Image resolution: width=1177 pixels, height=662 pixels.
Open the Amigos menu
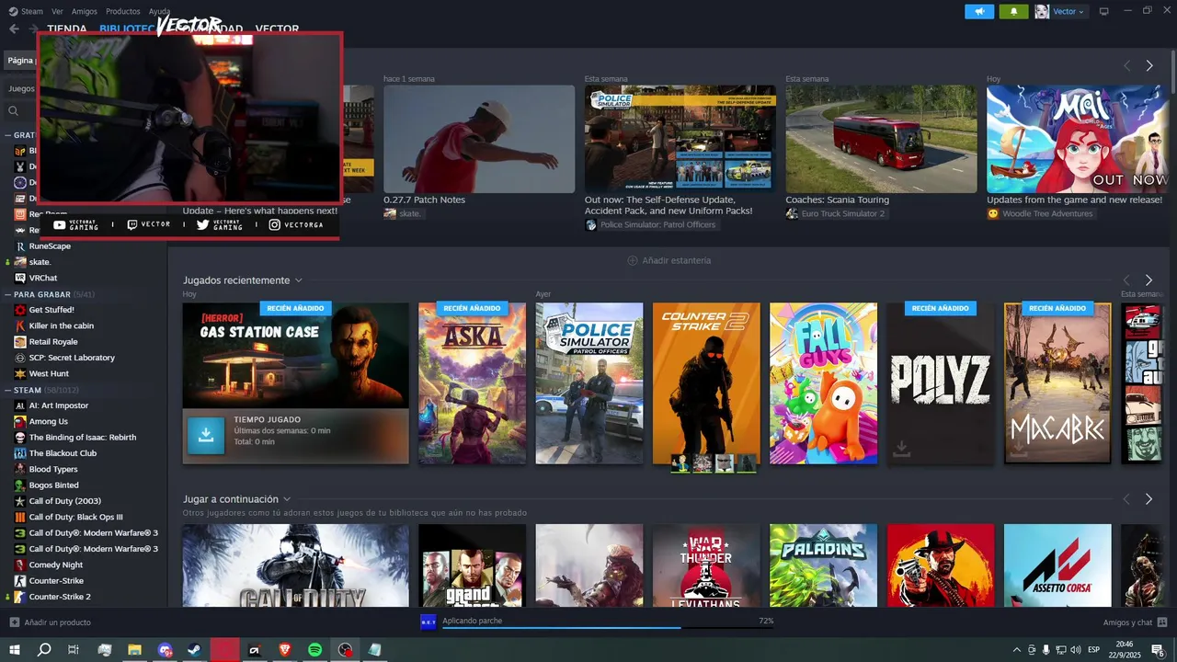pyautogui.click(x=85, y=11)
